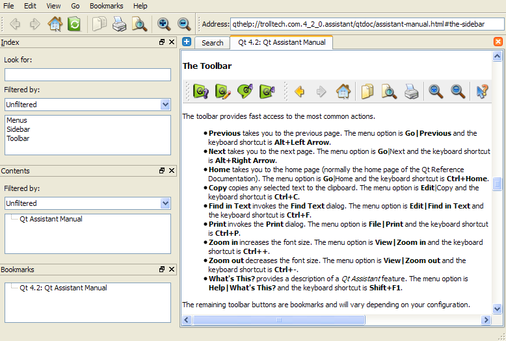Click the gray forward arrow in the documented toolbar image

(x=321, y=92)
